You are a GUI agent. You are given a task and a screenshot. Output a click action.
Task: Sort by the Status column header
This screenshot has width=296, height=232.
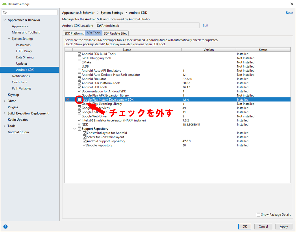[263, 50]
